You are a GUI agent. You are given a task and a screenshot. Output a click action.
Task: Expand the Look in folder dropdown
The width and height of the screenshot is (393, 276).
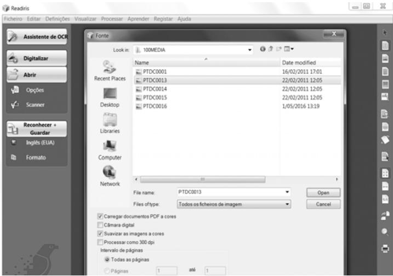pyautogui.click(x=249, y=50)
